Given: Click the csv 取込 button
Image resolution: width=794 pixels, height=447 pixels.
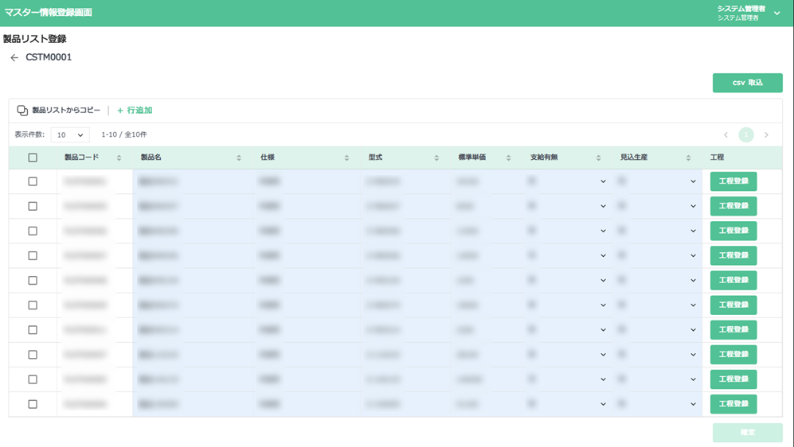Looking at the screenshot, I should click(747, 83).
